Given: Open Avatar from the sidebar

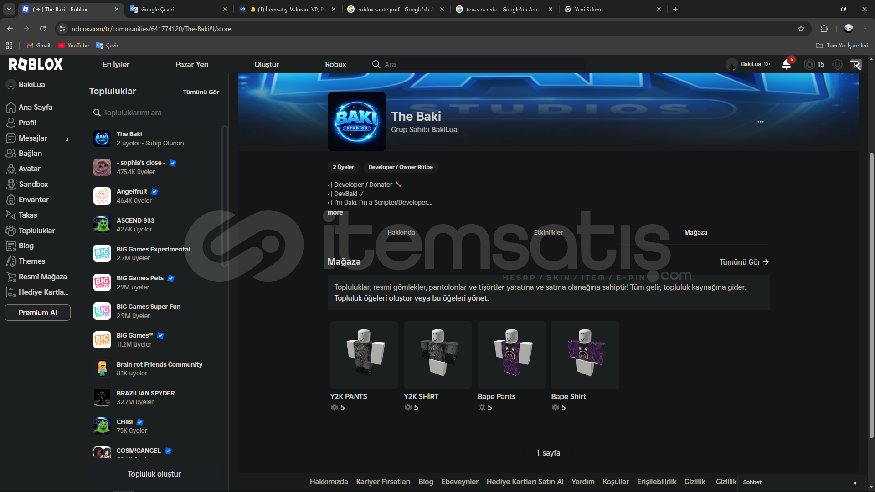Looking at the screenshot, I should 29,169.
